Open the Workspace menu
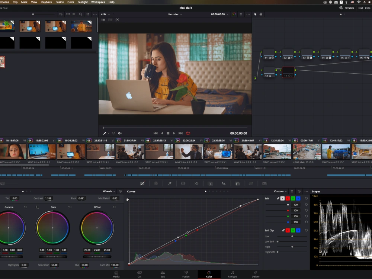This screenshot has height=279, width=372. 98,2
